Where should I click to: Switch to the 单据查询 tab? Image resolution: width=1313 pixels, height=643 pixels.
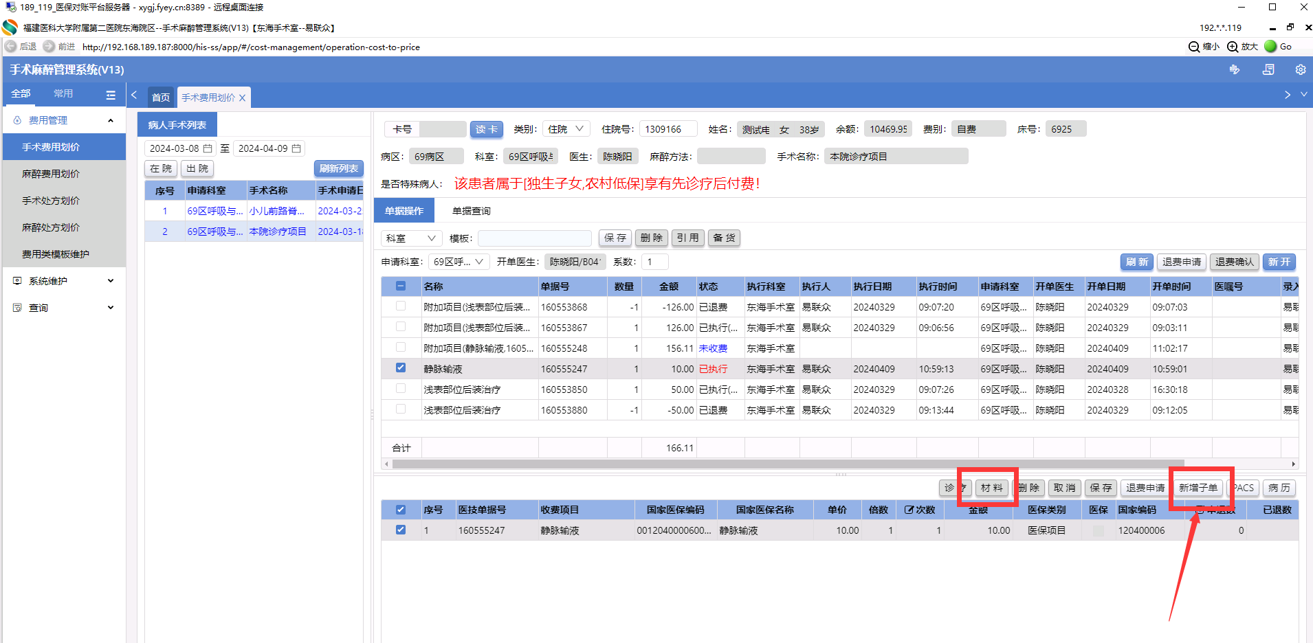471,211
